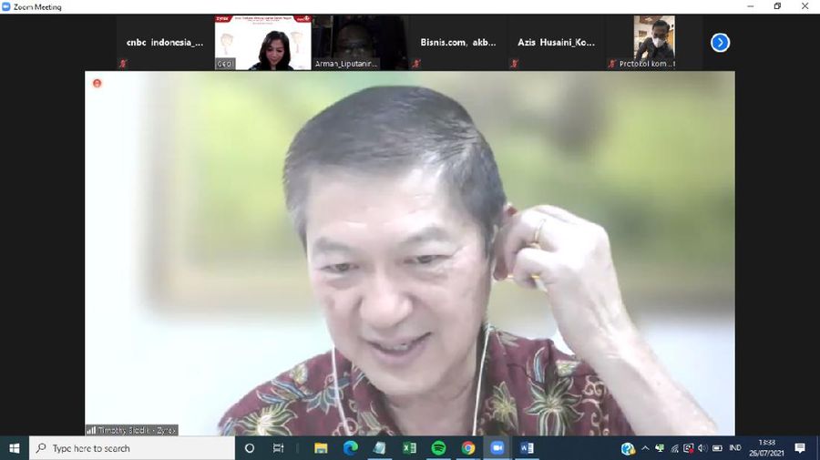Viewport: 820px width, 460px height.
Task: Open the volume control in system tray
Action: click(x=702, y=448)
